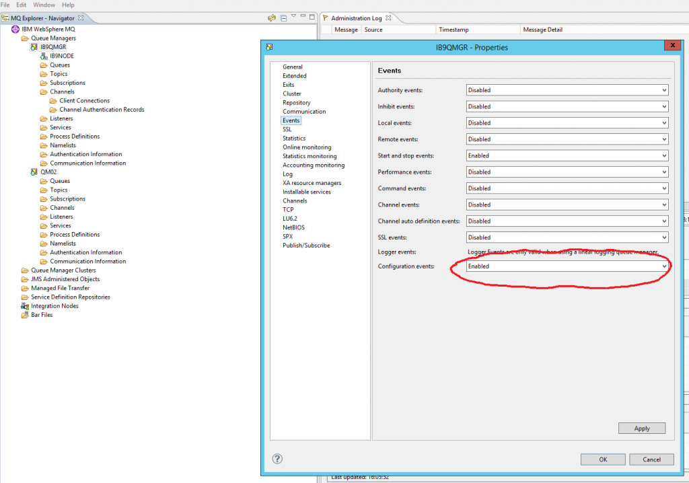689x483 pixels.
Task: Select Listeners under QM02 in Navigator
Action: tap(61, 217)
